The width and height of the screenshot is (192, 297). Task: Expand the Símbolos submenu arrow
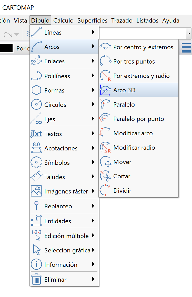coord(93,162)
